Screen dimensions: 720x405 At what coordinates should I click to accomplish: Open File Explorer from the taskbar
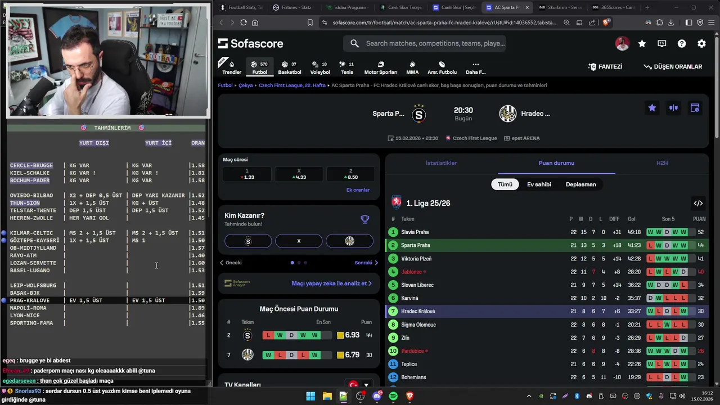[x=327, y=396]
